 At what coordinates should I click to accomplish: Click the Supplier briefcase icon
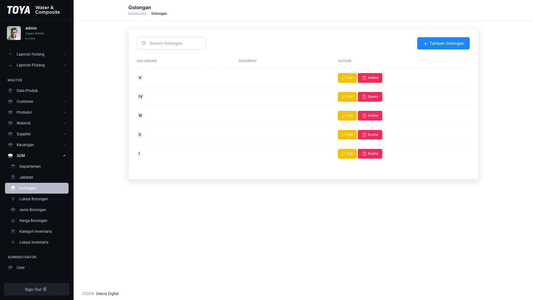tap(10, 134)
